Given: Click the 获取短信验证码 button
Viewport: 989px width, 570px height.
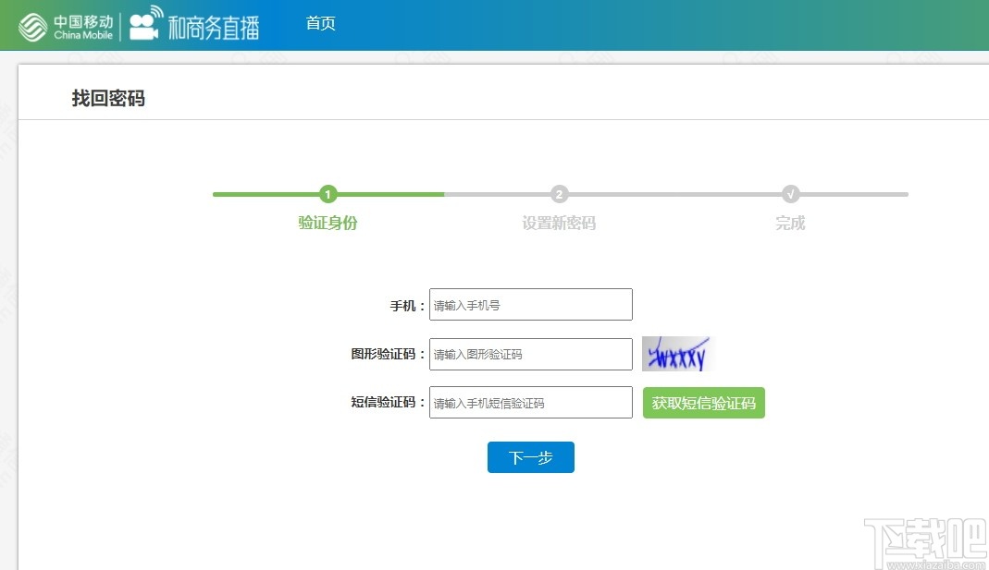Looking at the screenshot, I should (703, 402).
